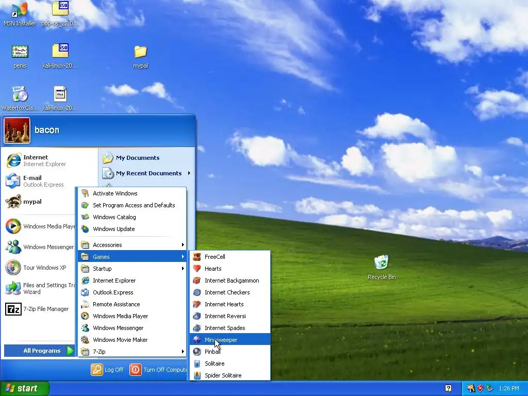Select the pop-os ISO file icon
Screen dimensions: 528x396
[x=60, y=14]
